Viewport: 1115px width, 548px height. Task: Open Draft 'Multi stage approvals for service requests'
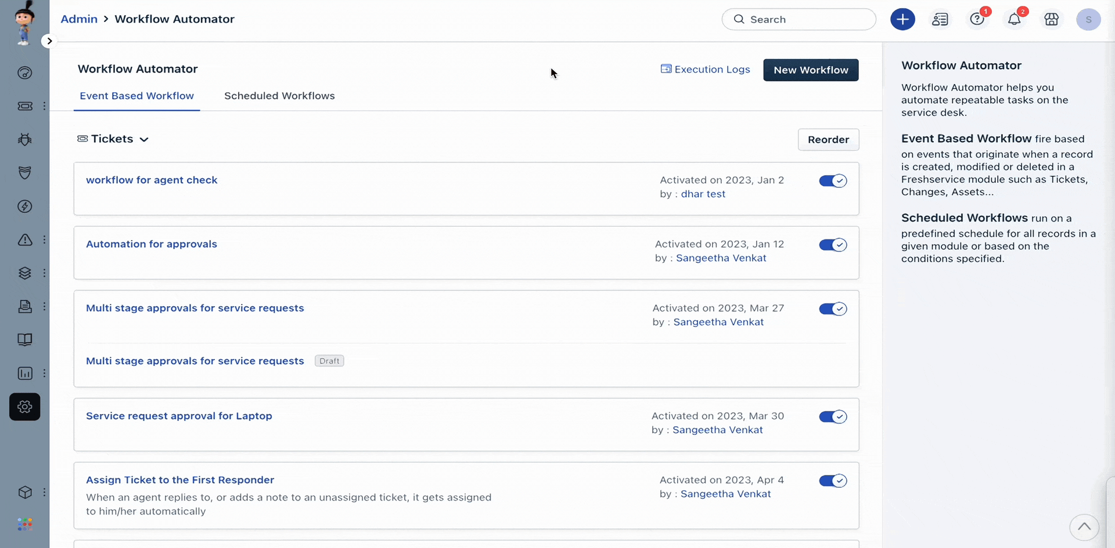pos(195,361)
